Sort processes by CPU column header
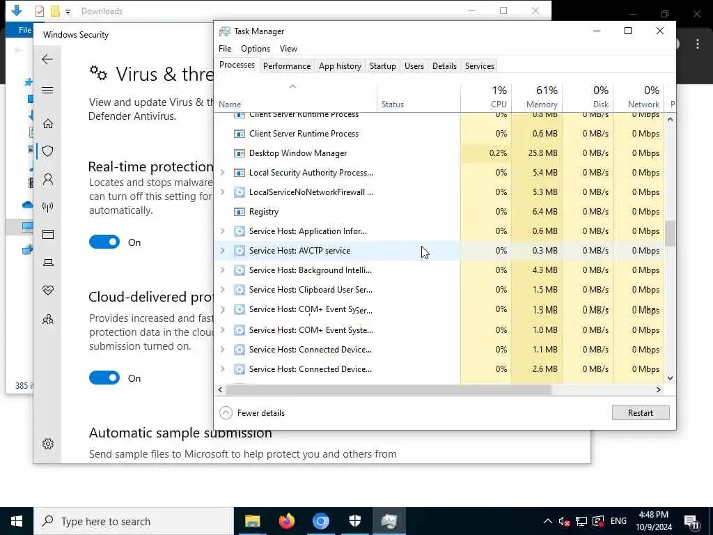This screenshot has width=713, height=535. pos(486,97)
